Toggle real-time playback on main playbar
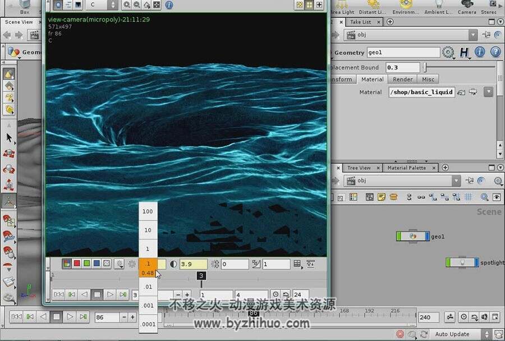The image size is (505, 341). 463,317
